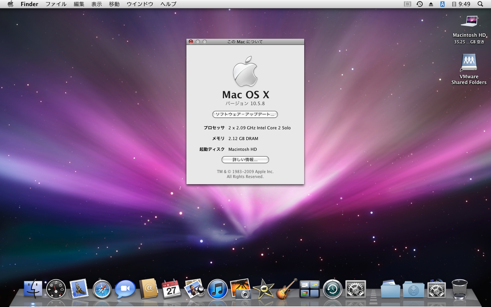Click Time Machine menu bar status icon

420,4
